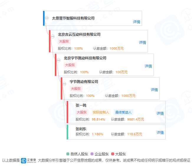Viewport: 192px width, 166px height.
Task: Click the purple 企业股东 legend swatch
Action: tap(92, 154)
